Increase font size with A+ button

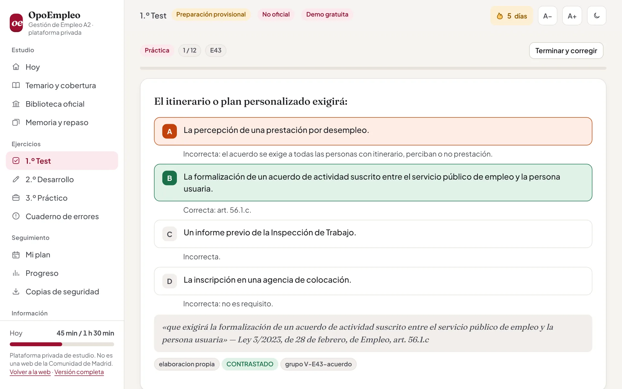pyautogui.click(x=572, y=16)
